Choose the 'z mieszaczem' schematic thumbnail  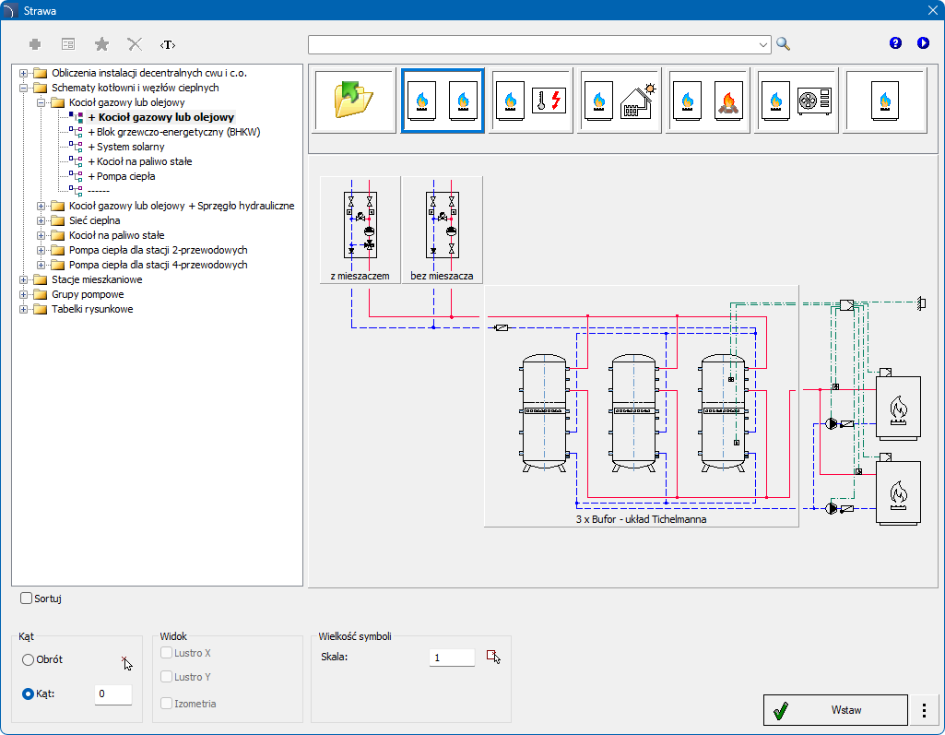[x=360, y=230]
